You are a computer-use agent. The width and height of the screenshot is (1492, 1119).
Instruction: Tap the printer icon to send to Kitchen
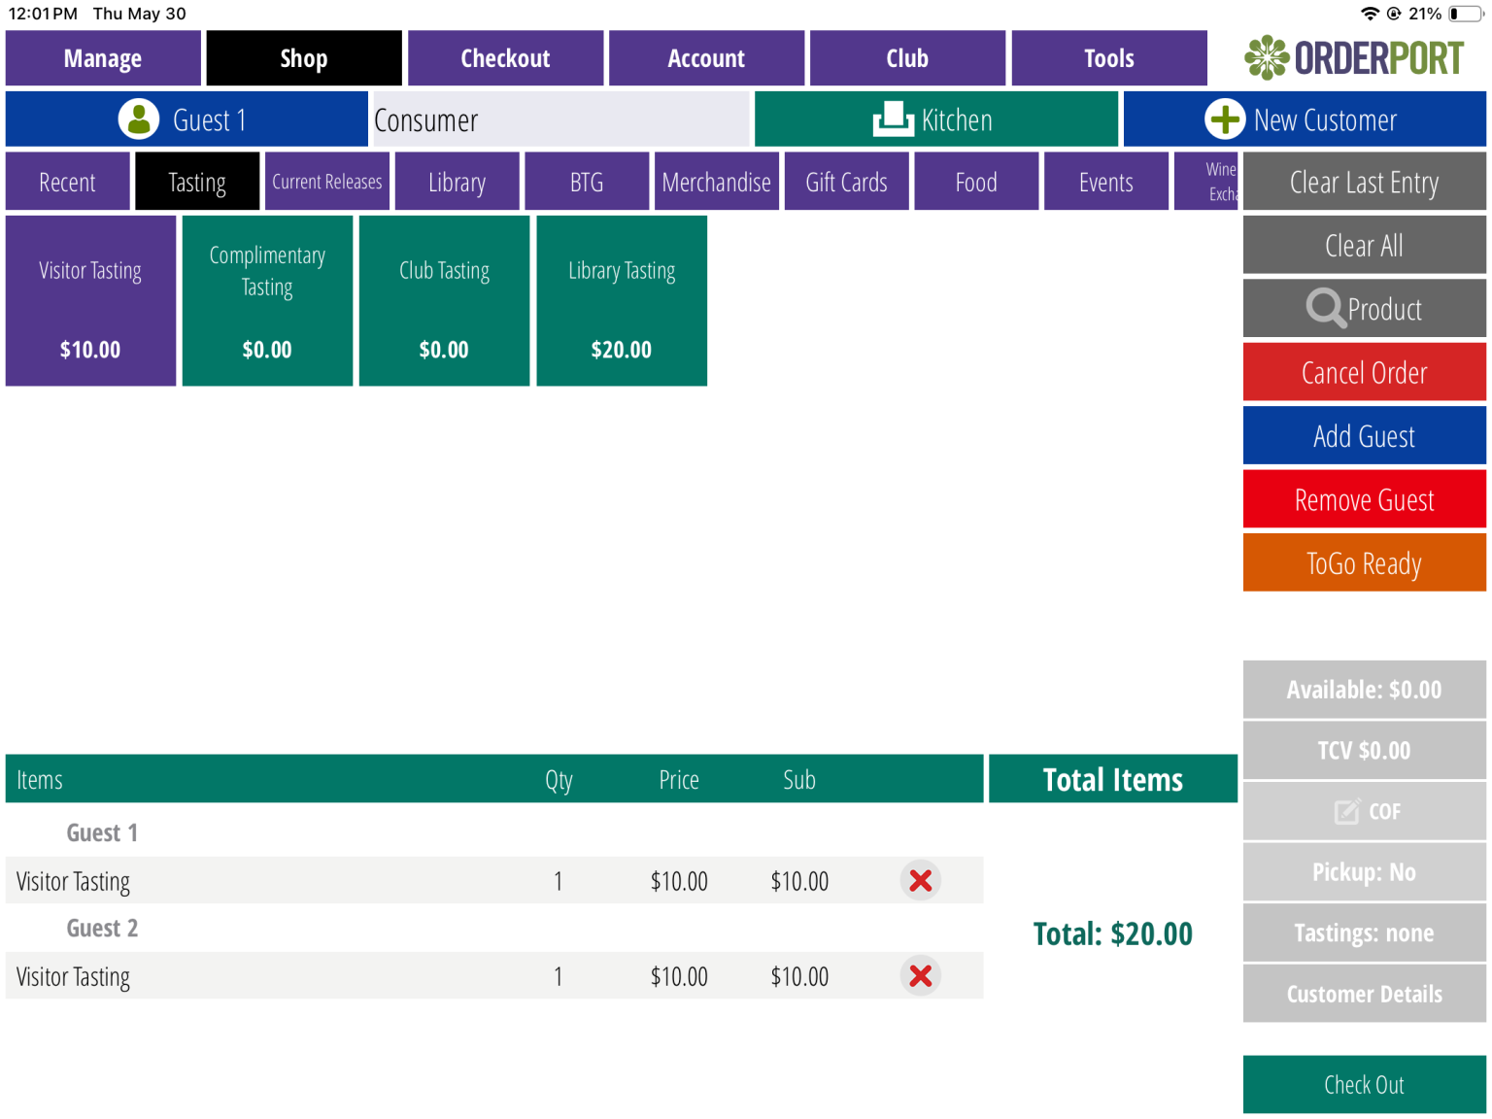click(897, 119)
